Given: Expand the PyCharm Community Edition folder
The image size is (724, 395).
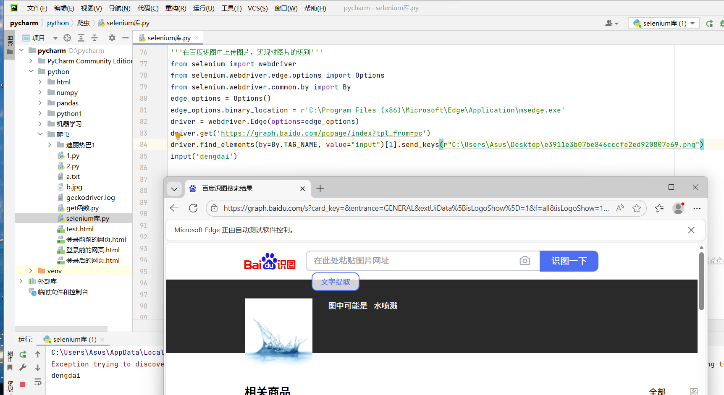Looking at the screenshot, I should click(x=31, y=61).
